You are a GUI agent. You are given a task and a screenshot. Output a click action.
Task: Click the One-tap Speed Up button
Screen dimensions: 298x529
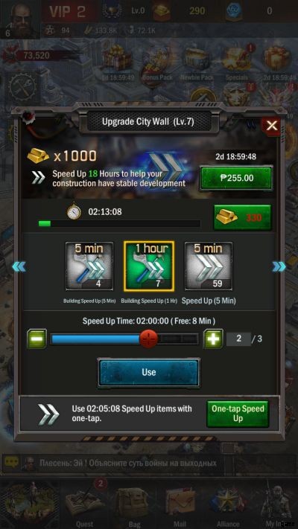tap(238, 414)
